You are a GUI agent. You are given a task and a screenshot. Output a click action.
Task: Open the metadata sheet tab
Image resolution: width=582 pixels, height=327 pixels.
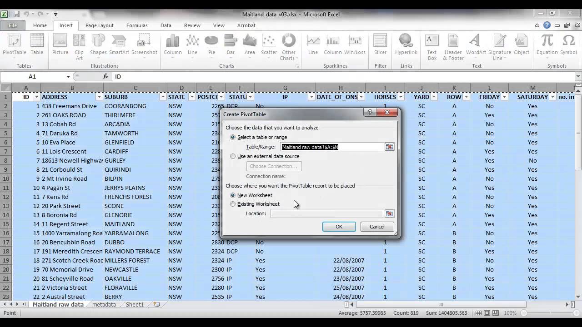click(x=104, y=305)
